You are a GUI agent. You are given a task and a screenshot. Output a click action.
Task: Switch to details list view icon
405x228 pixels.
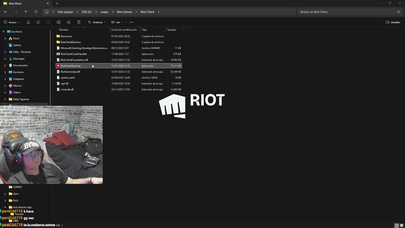(x=396, y=225)
